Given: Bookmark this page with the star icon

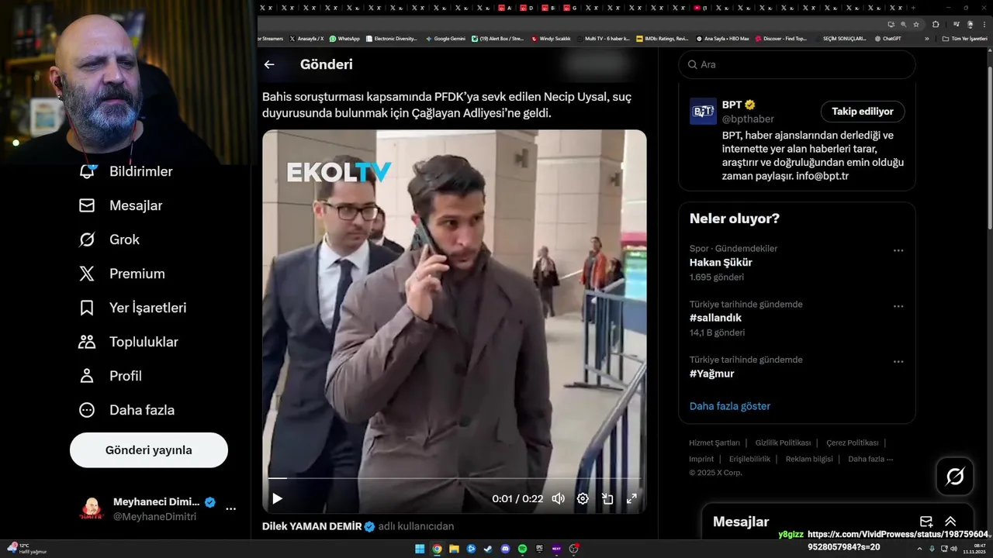Looking at the screenshot, I should point(915,24).
